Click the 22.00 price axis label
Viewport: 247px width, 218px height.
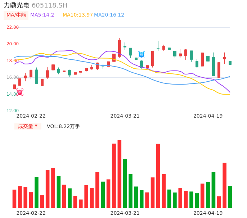[13, 27]
